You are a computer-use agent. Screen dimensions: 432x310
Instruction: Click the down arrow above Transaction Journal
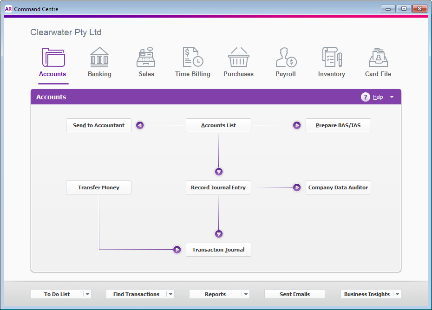[219, 234]
